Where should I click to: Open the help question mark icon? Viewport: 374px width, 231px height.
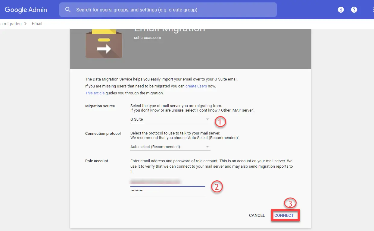pos(354,10)
